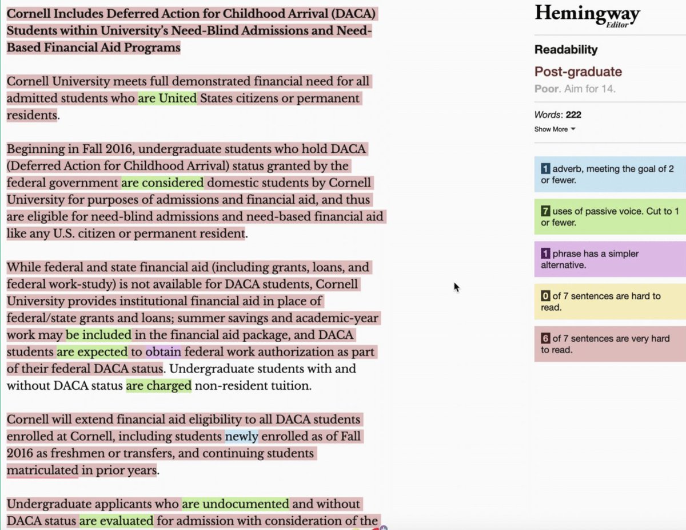Open the Hemingway Editor logo link

588,15
